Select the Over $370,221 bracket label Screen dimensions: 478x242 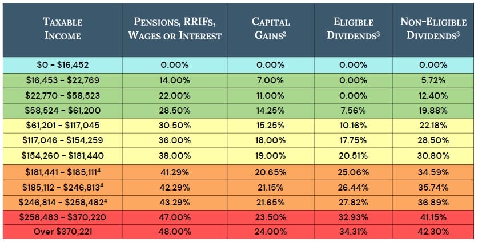pos(62,232)
